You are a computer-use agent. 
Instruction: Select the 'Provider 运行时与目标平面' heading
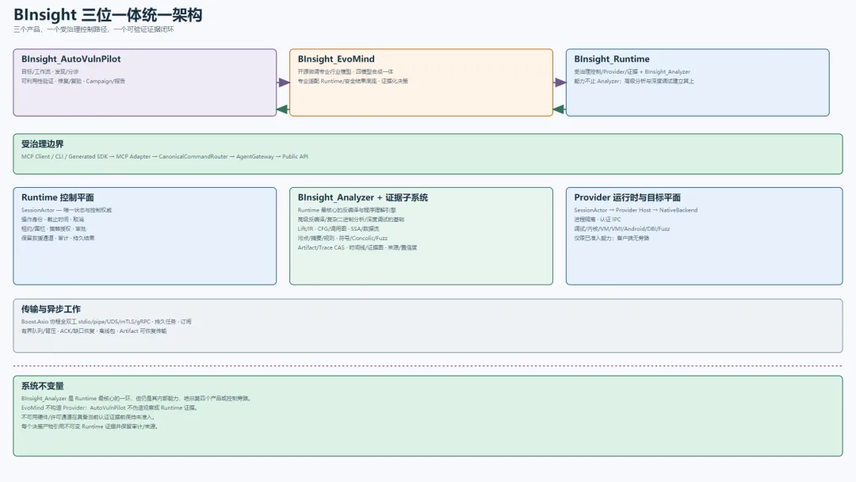[627, 197]
